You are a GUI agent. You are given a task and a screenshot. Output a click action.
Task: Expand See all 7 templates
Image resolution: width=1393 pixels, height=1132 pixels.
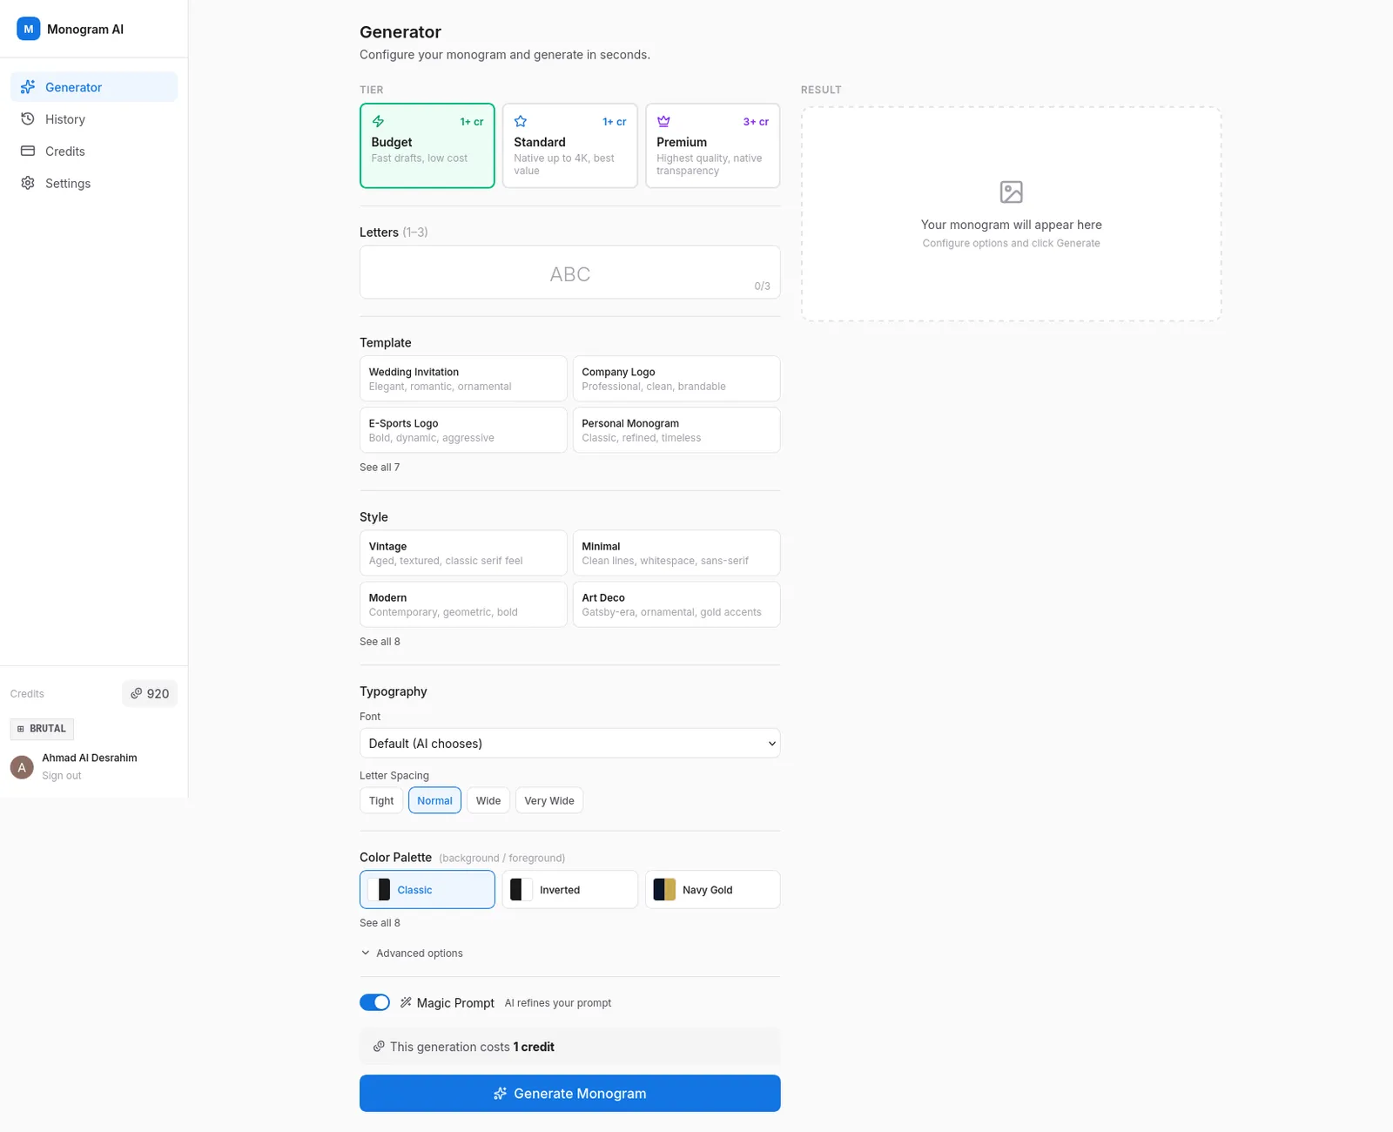click(380, 468)
